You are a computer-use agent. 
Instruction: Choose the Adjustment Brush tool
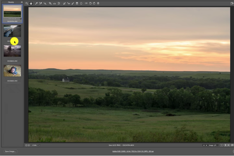point(73,3)
